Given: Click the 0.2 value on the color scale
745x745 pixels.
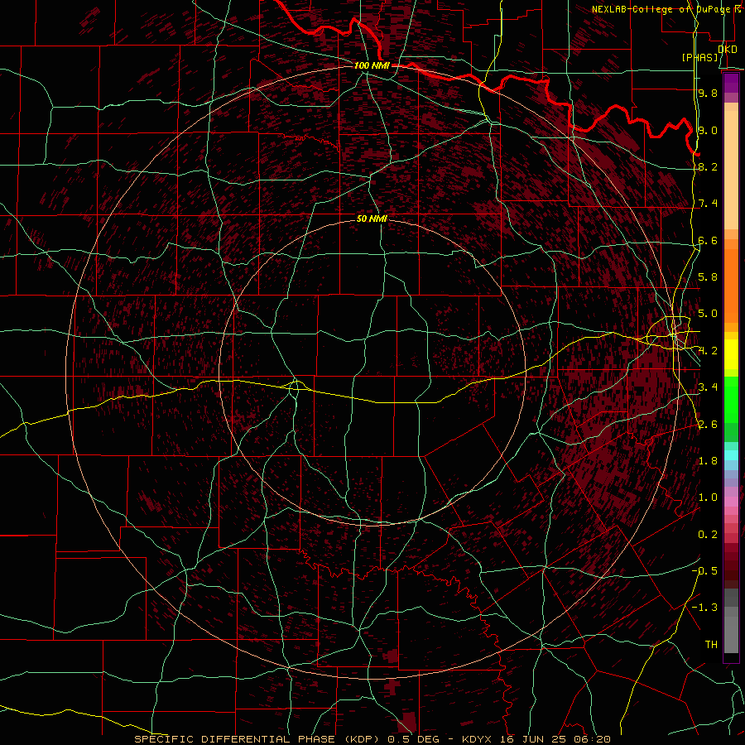Looking at the screenshot, I should click(708, 535).
